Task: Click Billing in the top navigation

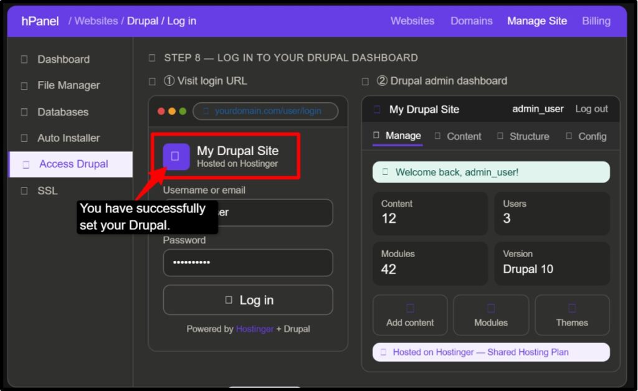Action: 596,21
